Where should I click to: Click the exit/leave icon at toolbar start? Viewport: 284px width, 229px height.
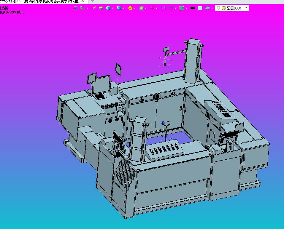pos(75,8)
